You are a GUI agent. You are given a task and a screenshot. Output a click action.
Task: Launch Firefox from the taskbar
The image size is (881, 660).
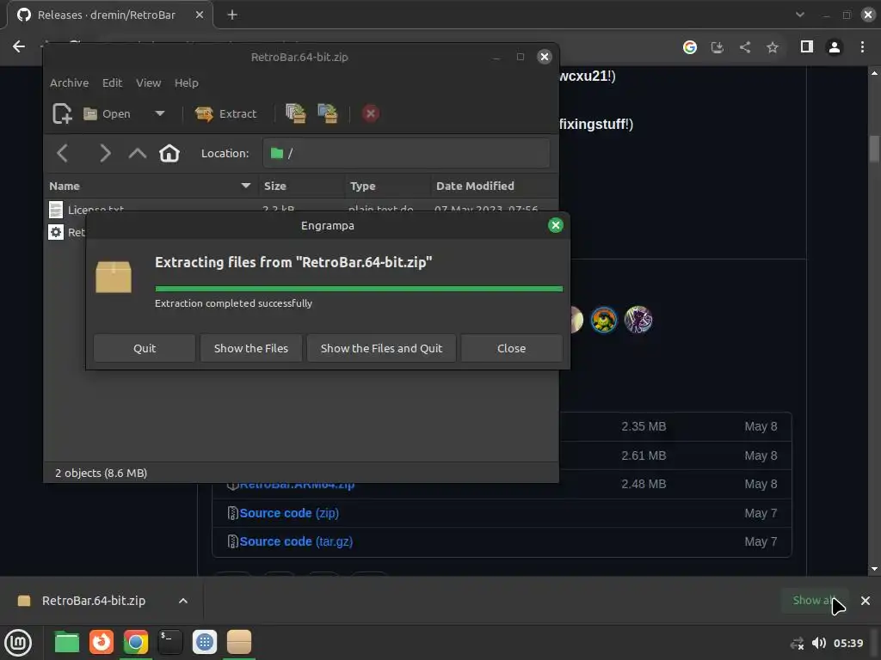pyautogui.click(x=102, y=642)
